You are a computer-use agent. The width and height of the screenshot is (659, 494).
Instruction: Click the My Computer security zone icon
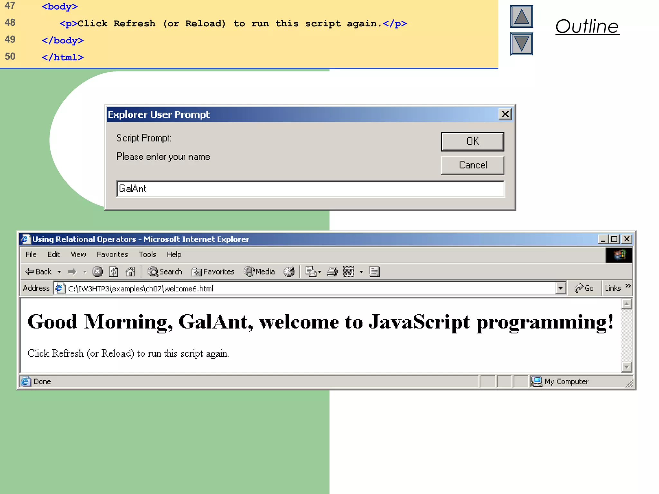(536, 381)
